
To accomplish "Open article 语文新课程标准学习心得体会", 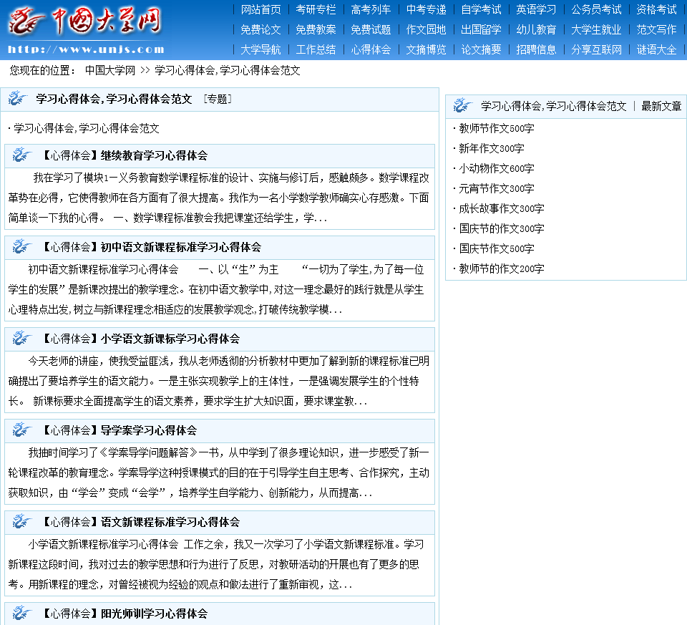I will 170,522.
